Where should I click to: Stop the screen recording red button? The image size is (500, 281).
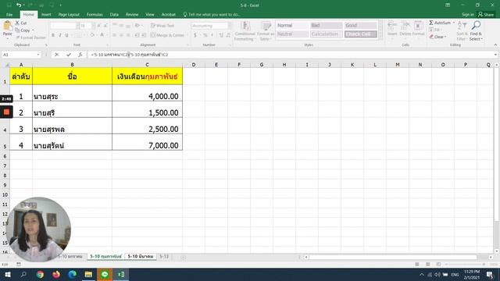point(6,112)
